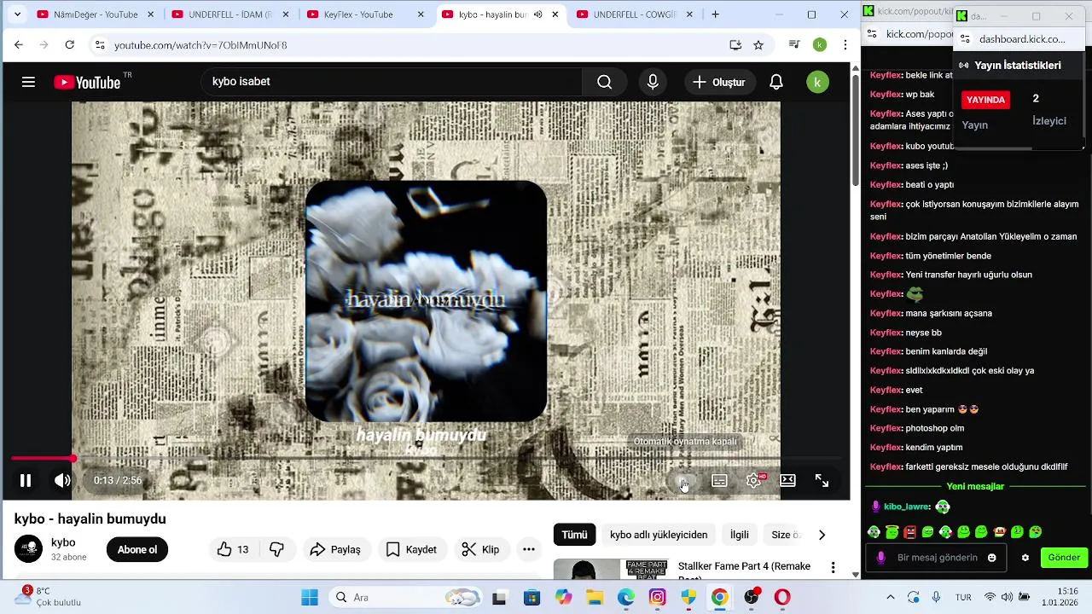1092x614 pixels.
Task: Switch to NâmıDeğer - YouTube tab
Action: 96,14
